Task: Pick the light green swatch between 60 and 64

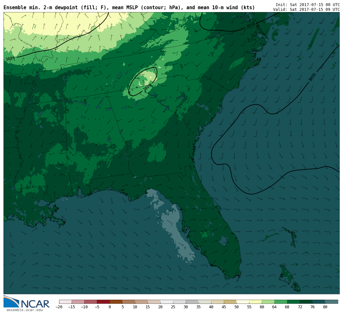Action: (268, 302)
